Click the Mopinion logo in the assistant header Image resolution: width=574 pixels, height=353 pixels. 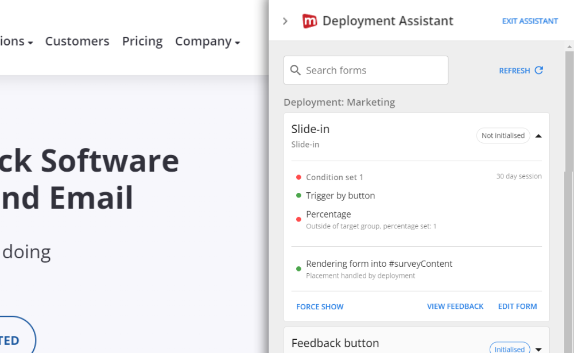point(309,21)
